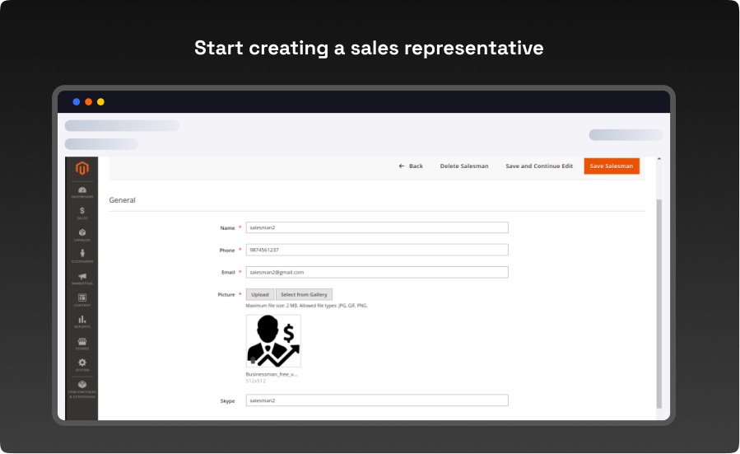
Task: Open the Catalog box icon
Action: [82, 236]
